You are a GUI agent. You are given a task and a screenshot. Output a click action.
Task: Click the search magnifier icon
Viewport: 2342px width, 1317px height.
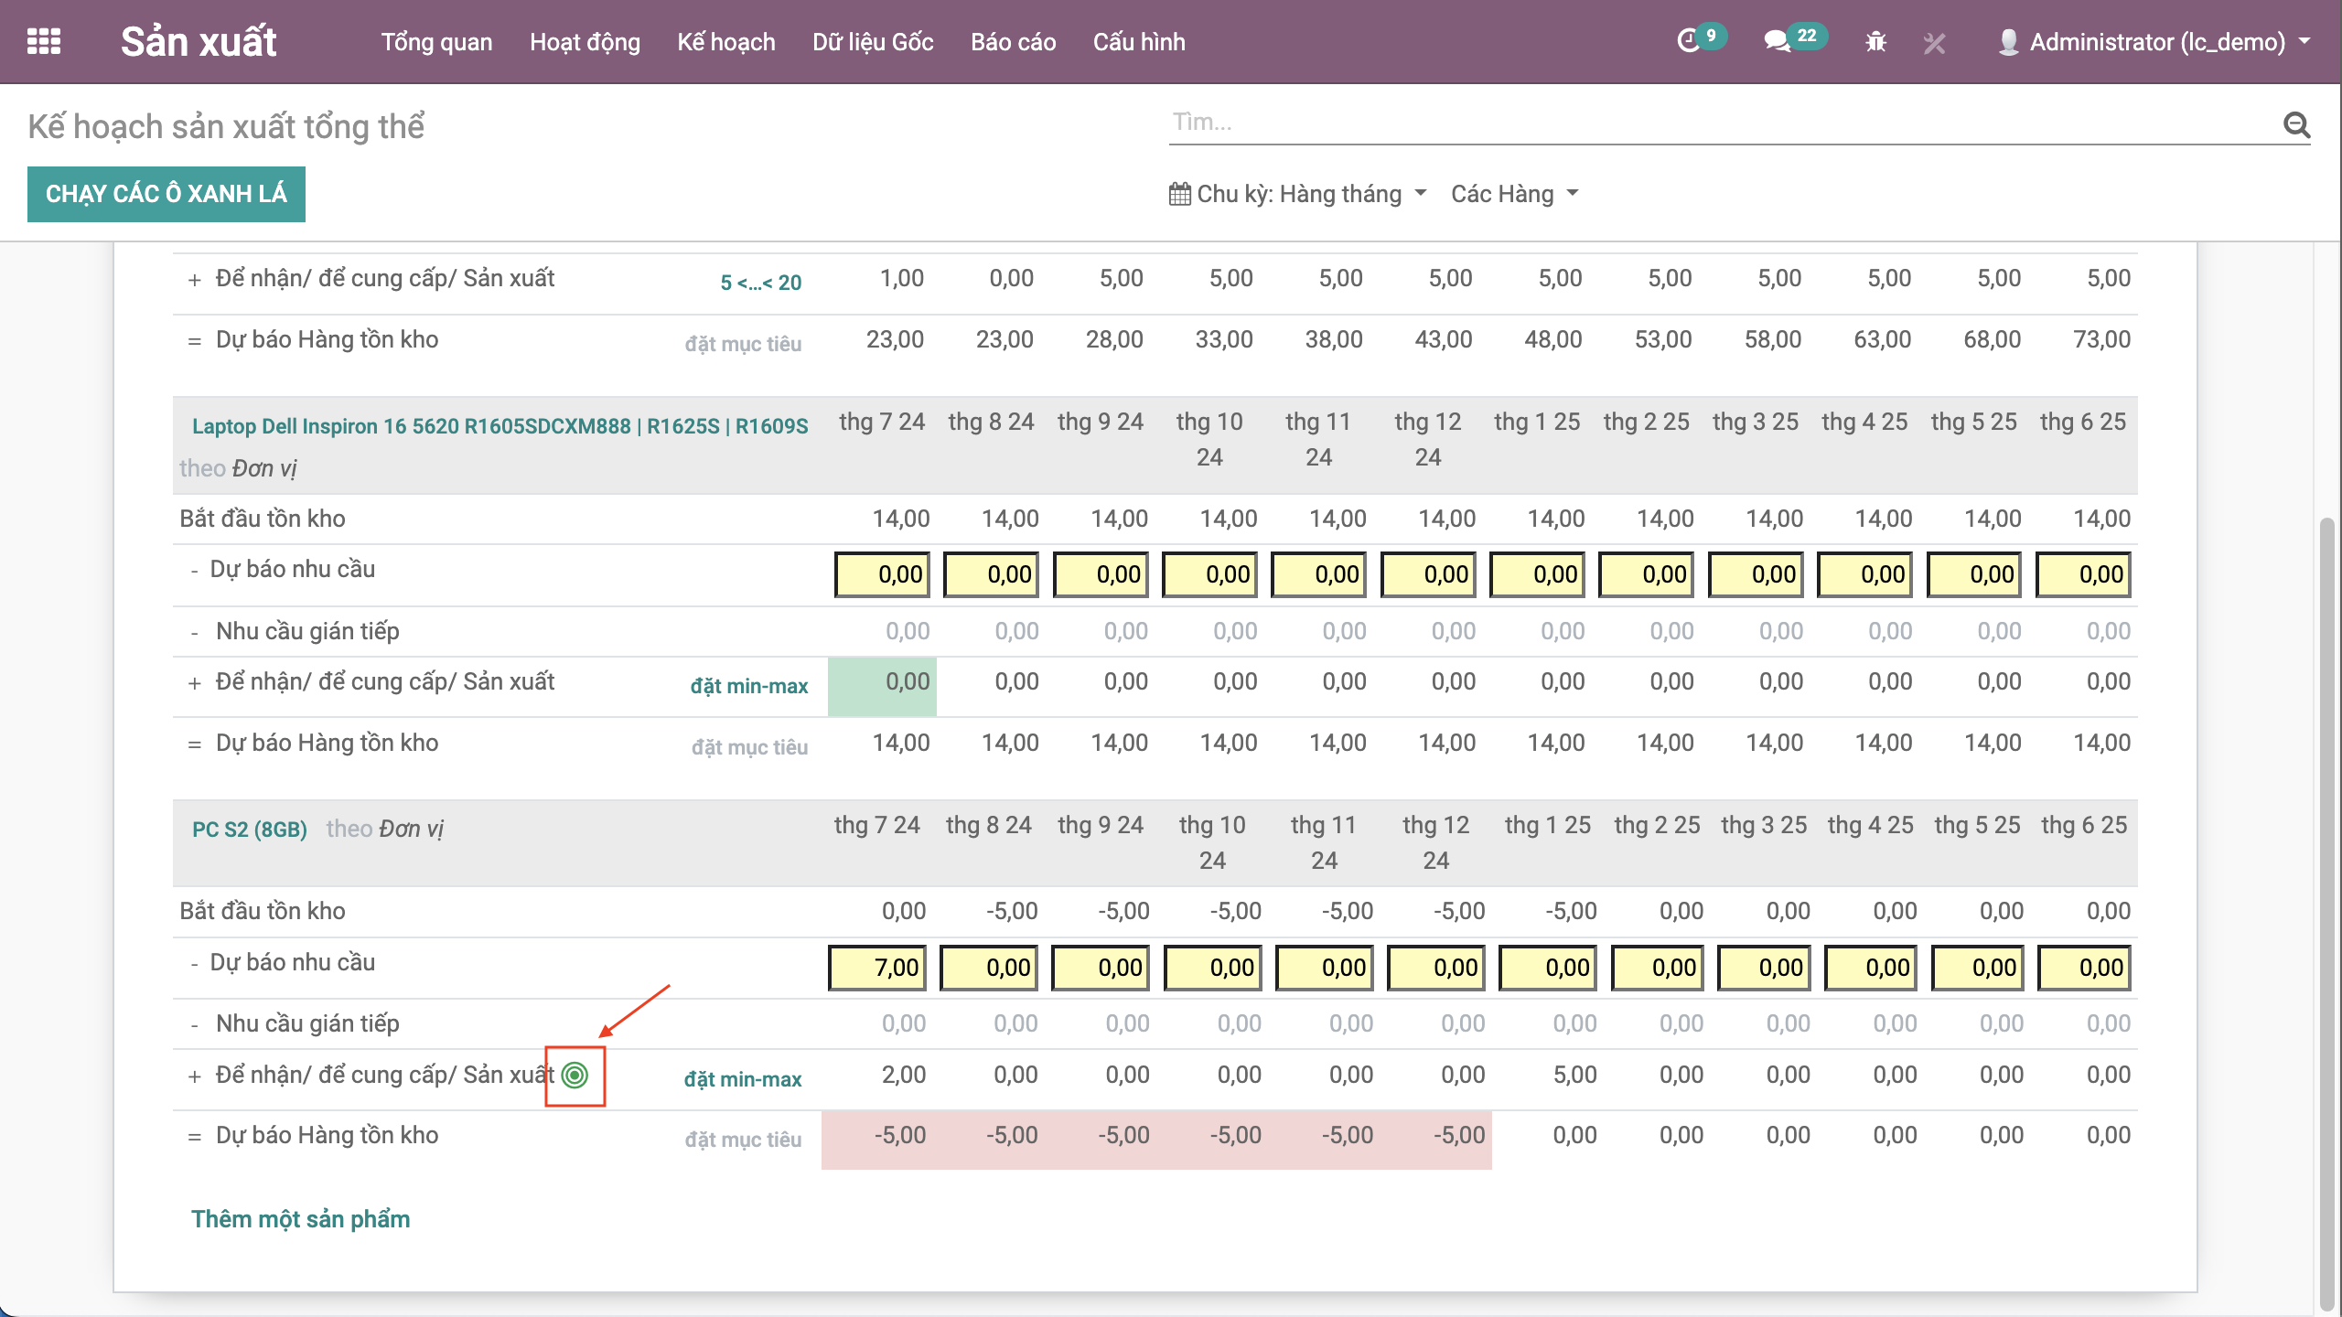coord(2296,124)
